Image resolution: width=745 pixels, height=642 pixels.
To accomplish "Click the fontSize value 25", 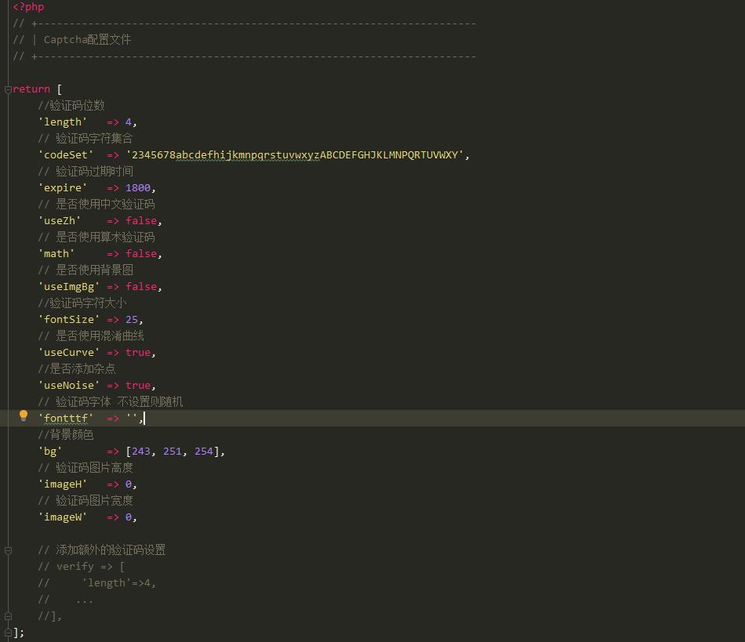I will (132, 320).
